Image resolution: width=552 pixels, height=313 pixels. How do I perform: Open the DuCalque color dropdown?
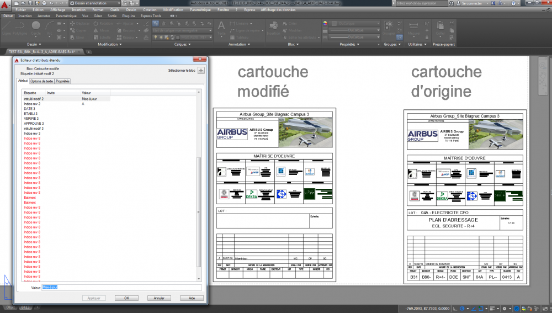point(355,24)
